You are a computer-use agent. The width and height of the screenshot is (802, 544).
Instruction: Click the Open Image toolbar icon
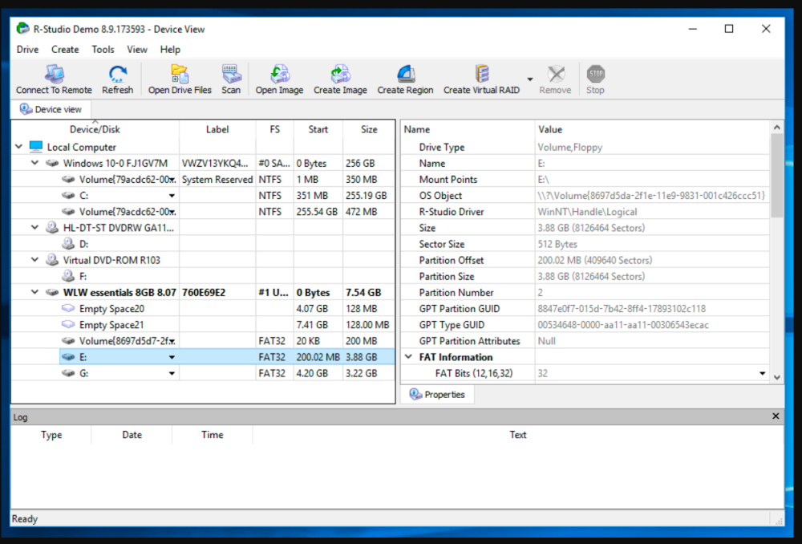[x=279, y=75]
